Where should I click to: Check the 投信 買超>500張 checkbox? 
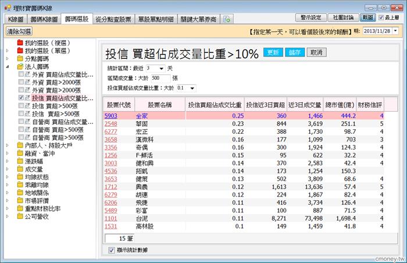point(21,106)
